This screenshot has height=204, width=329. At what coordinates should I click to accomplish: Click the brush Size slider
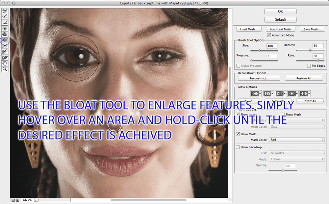click(259, 51)
